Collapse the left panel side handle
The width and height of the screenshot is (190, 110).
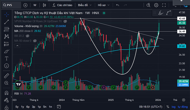pyautogui.click(x=11, y=97)
